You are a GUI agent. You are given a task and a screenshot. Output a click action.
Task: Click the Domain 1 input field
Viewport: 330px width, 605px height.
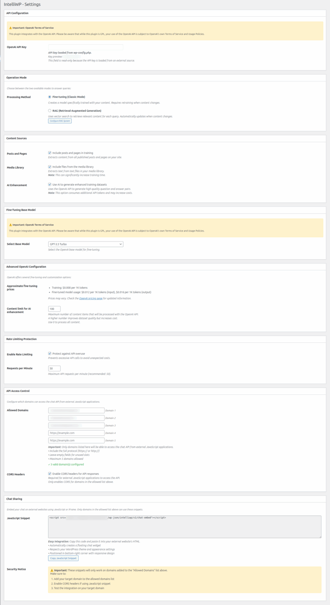click(76, 410)
